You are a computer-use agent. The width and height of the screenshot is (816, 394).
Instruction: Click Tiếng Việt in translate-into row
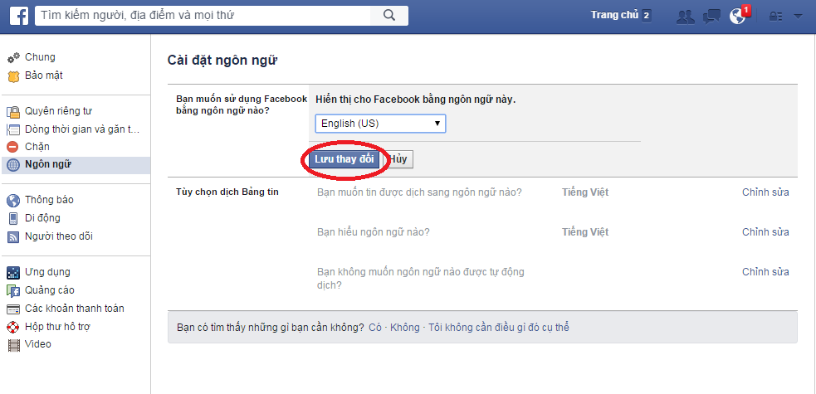point(585,192)
